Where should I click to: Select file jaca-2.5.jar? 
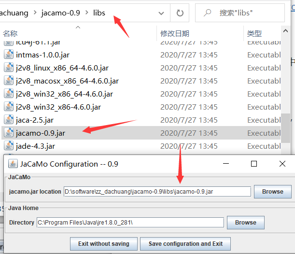(x=35, y=120)
